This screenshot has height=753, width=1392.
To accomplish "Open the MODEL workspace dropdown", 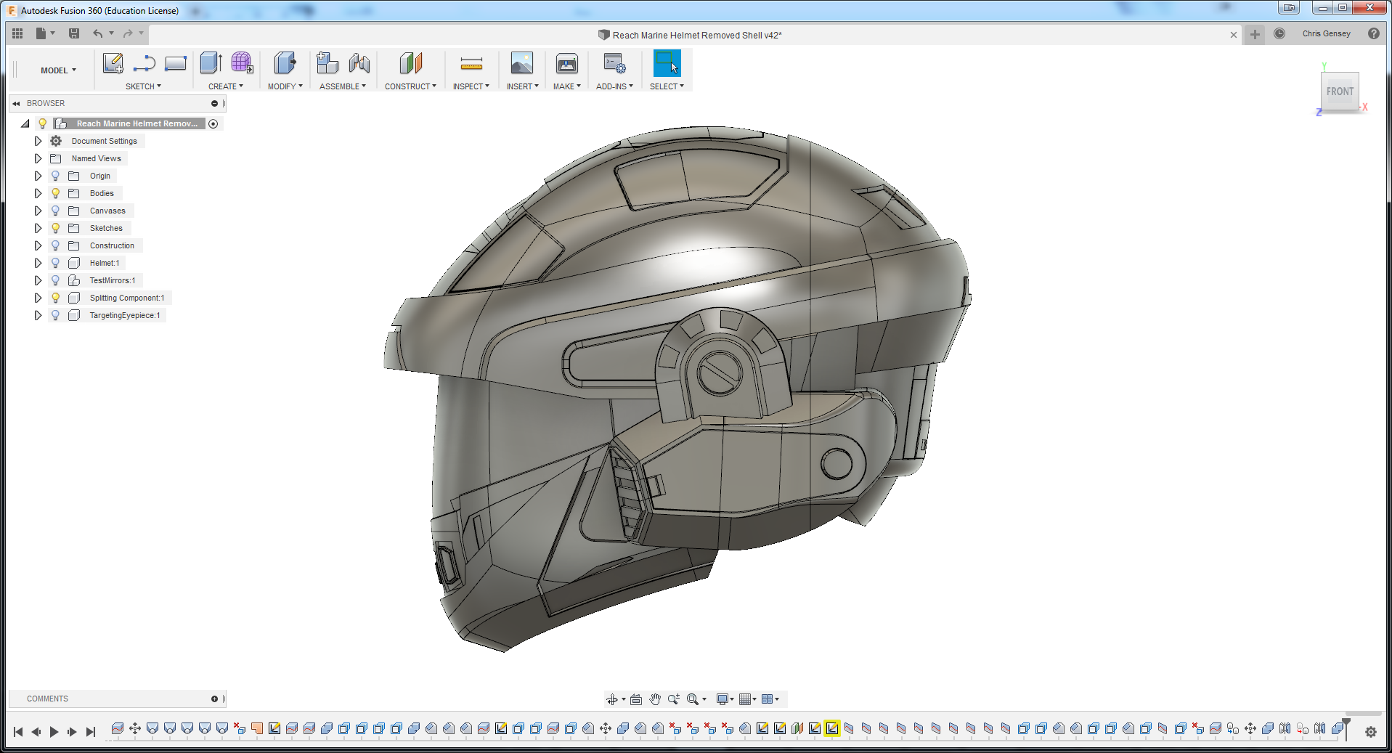I will 58,70.
